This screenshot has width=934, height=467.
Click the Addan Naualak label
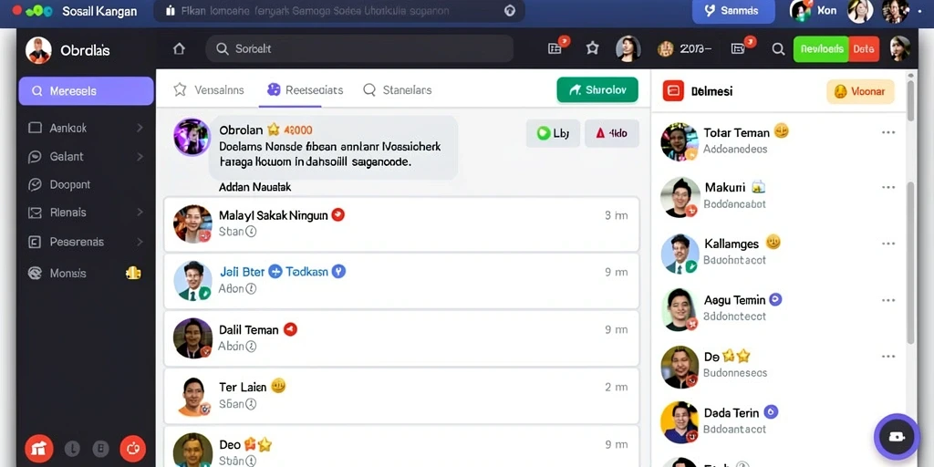255,187
